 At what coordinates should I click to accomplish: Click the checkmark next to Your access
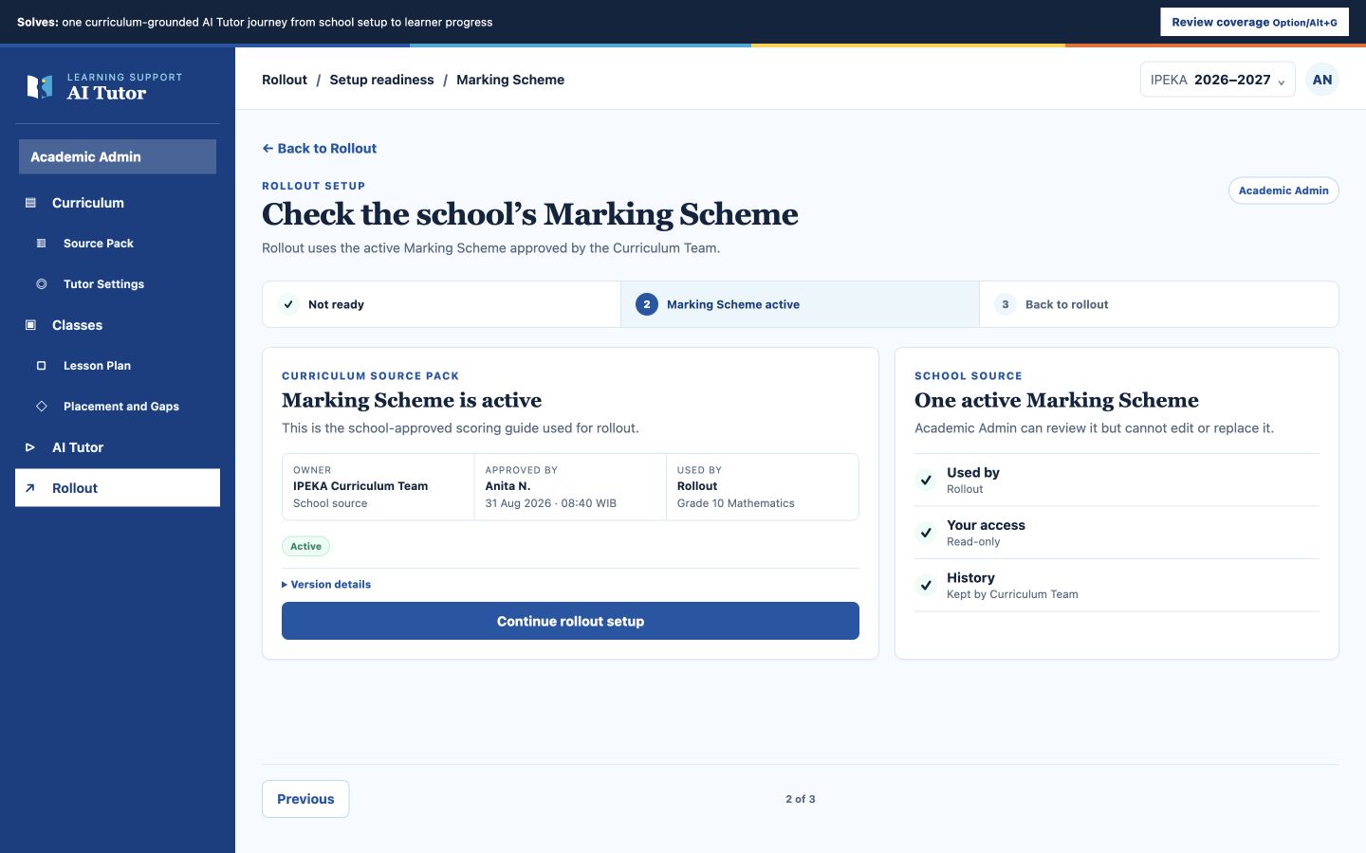pyautogui.click(x=926, y=533)
